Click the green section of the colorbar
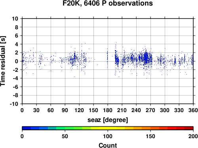Viewport: 198px width, 148px height. click(65, 128)
